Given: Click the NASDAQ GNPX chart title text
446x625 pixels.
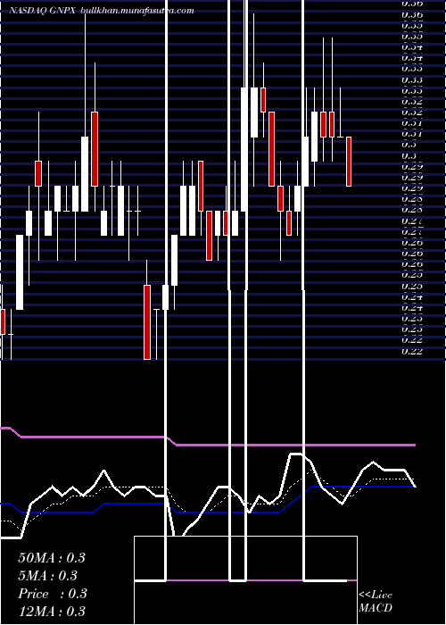Looking at the screenshot, I should pyautogui.click(x=102, y=11).
